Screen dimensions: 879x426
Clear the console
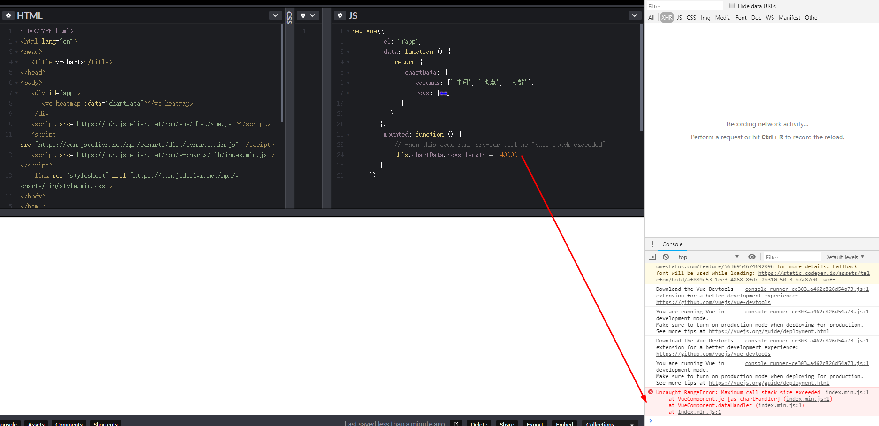pyautogui.click(x=666, y=257)
